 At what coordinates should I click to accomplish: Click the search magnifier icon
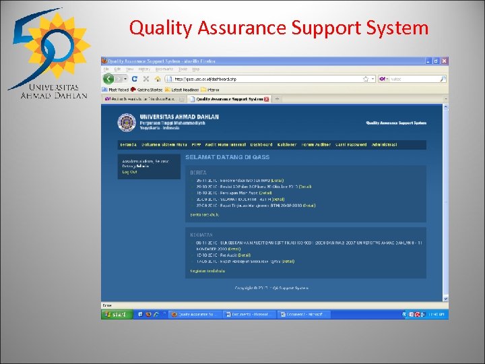[443, 79]
